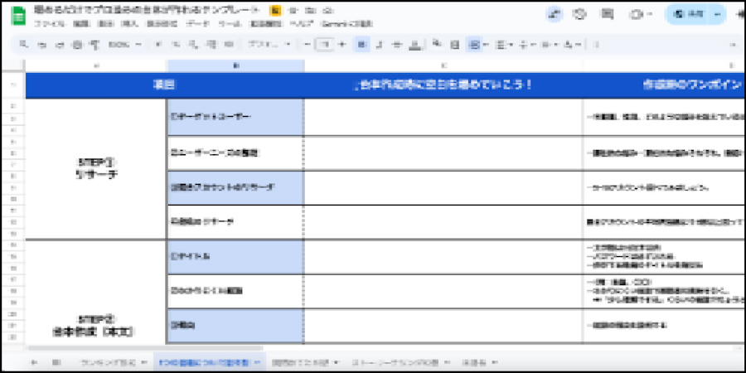Decrease decimal places

click(193, 44)
